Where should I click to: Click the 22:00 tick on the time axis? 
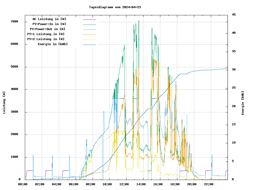point(209,184)
